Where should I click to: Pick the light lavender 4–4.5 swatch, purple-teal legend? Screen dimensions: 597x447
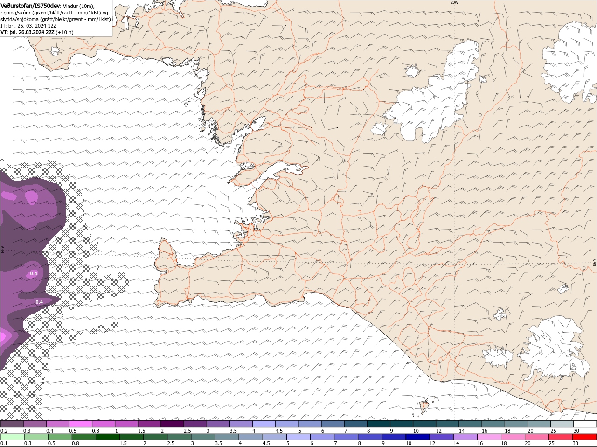(x=264, y=424)
